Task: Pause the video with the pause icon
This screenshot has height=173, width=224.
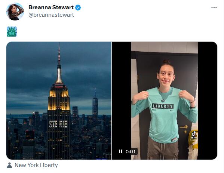Action: (120, 151)
